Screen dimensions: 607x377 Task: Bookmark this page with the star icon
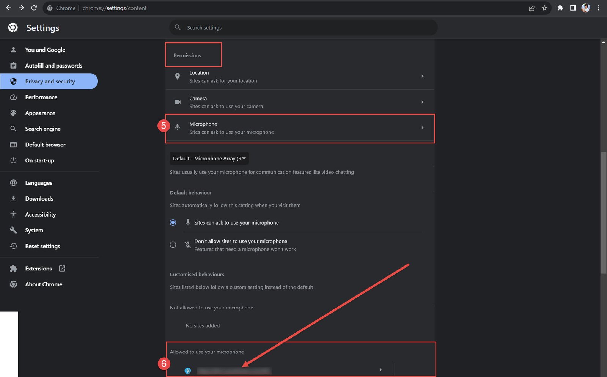click(544, 8)
